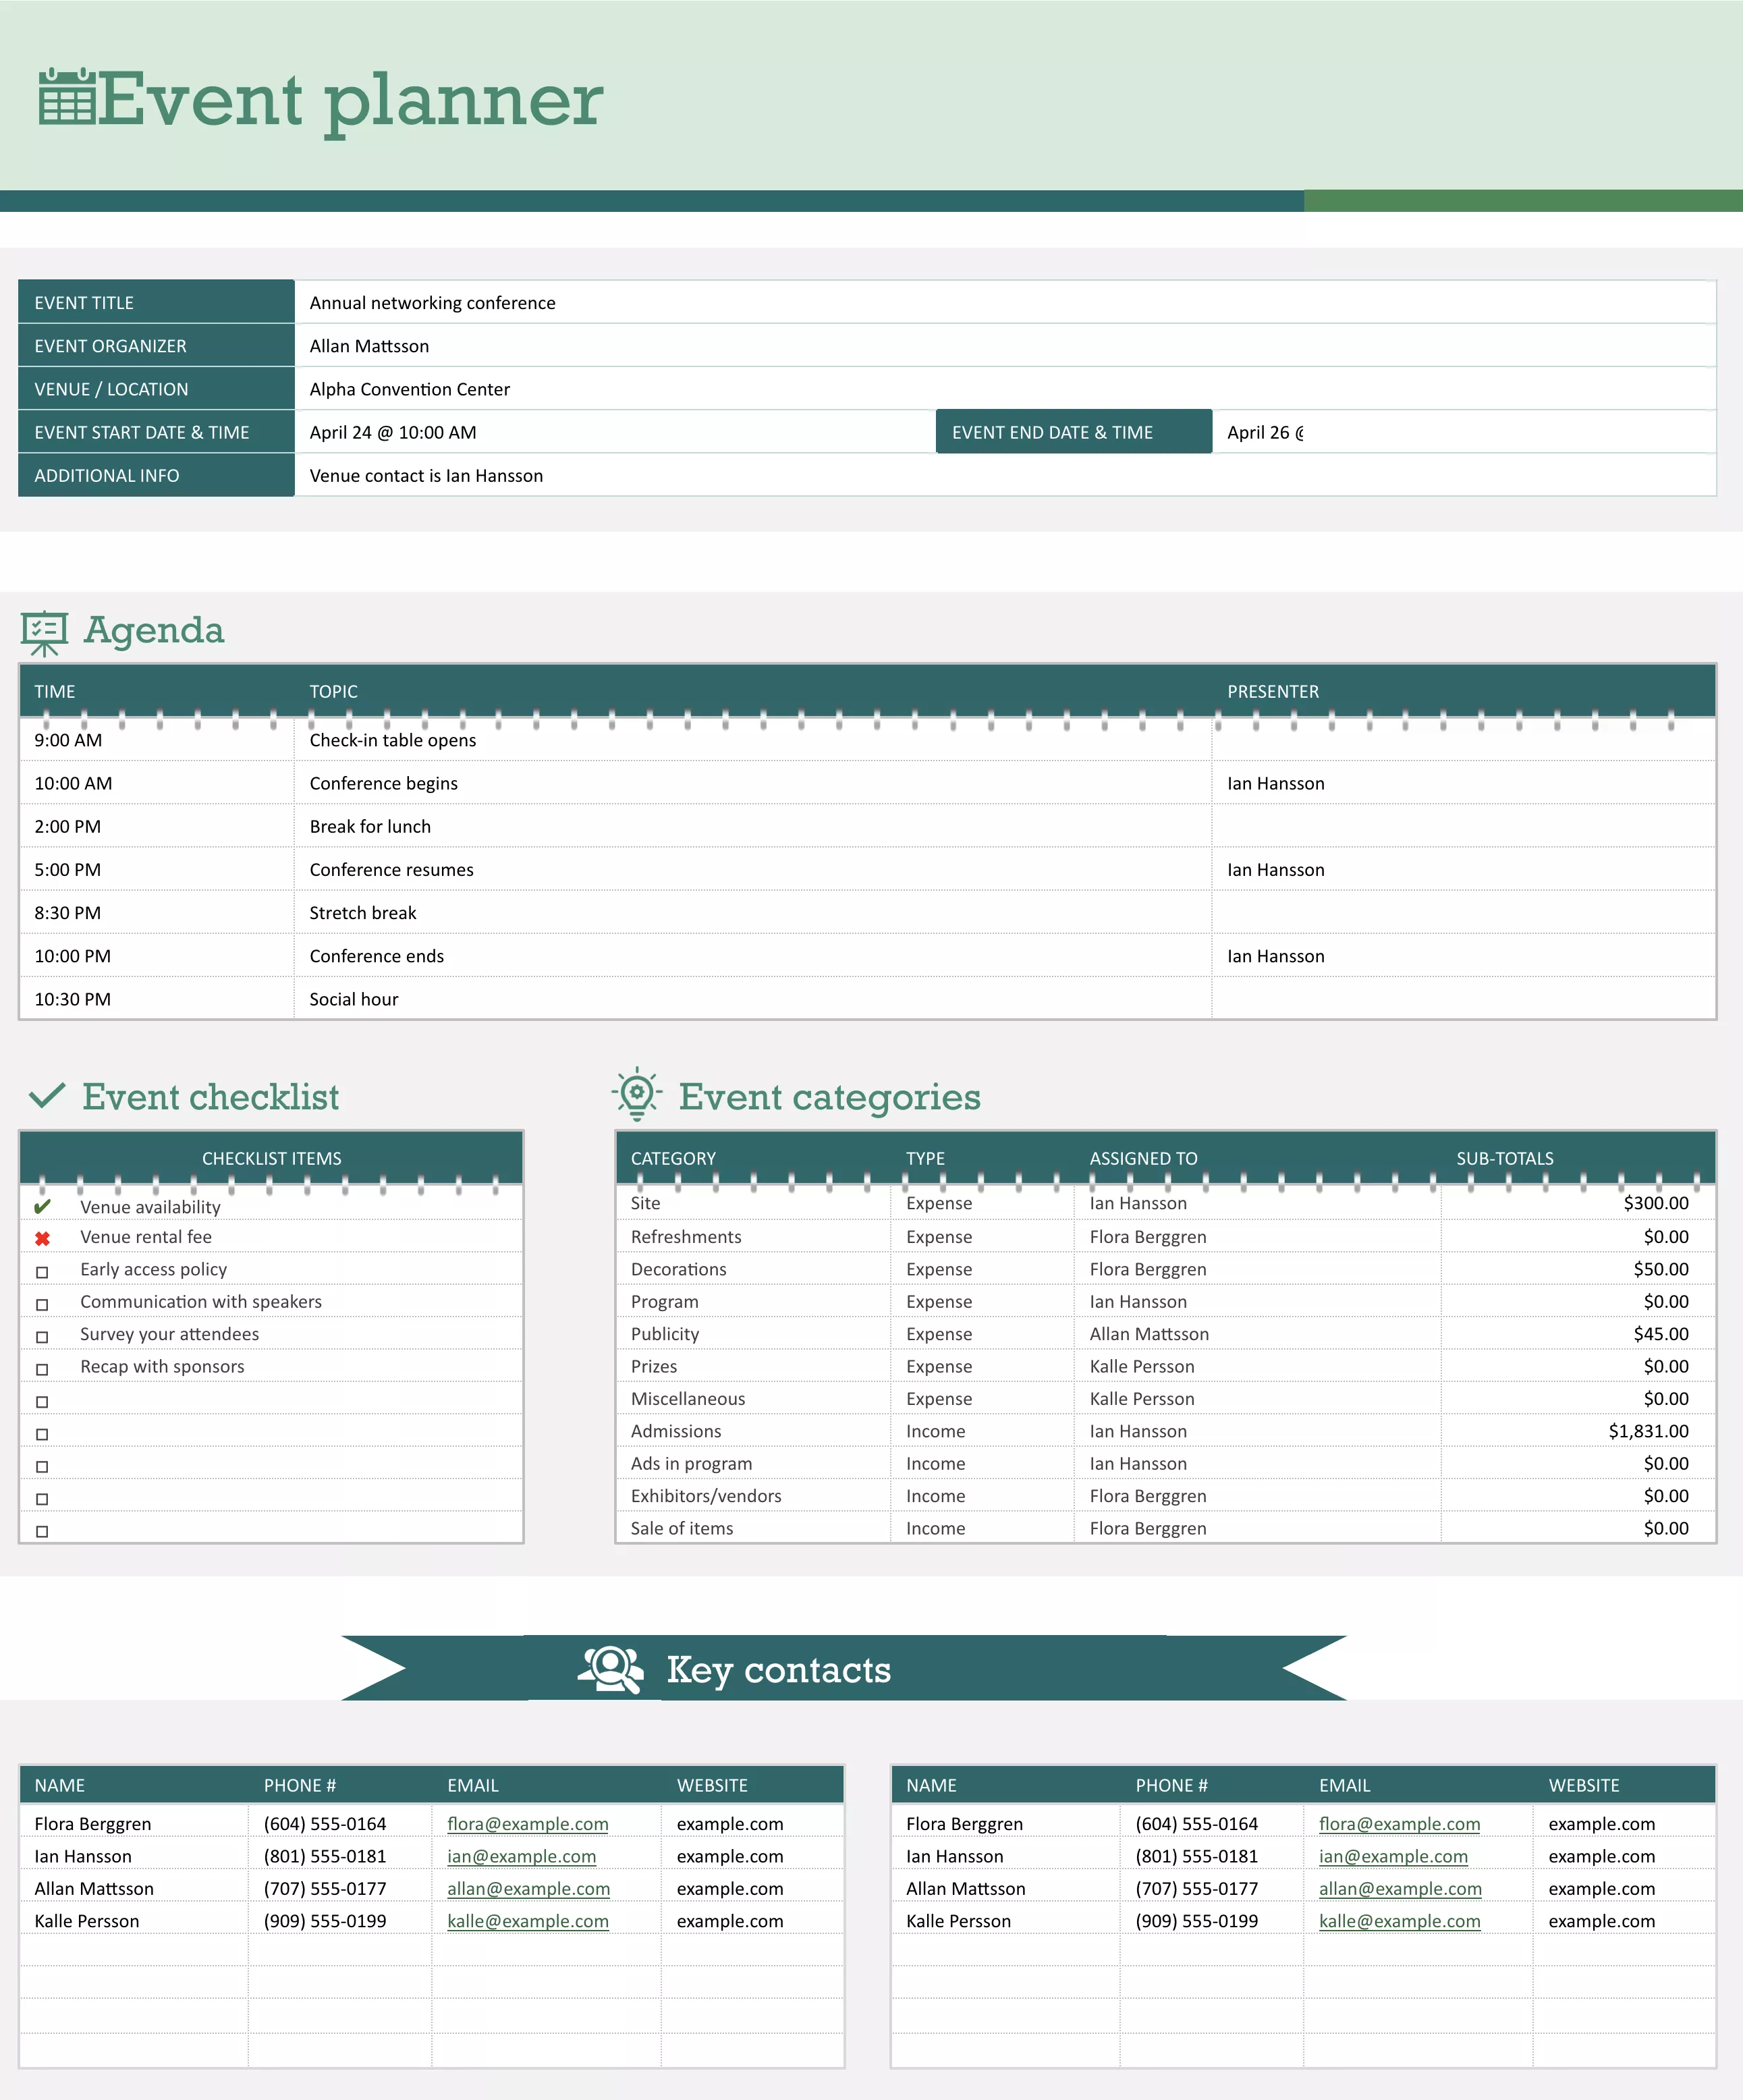Click the checkmark icon beside Event checklist
The height and width of the screenshot is (2100, 1743).
point(45,1096)
